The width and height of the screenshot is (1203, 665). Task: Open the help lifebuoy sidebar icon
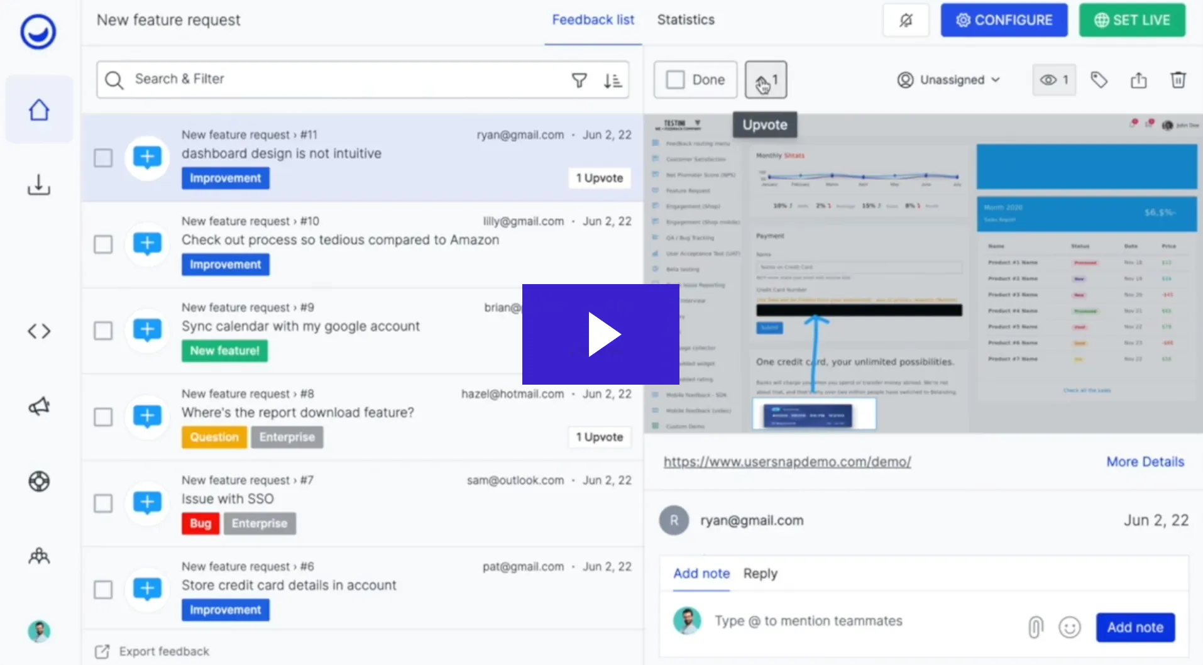click(39, 481)
